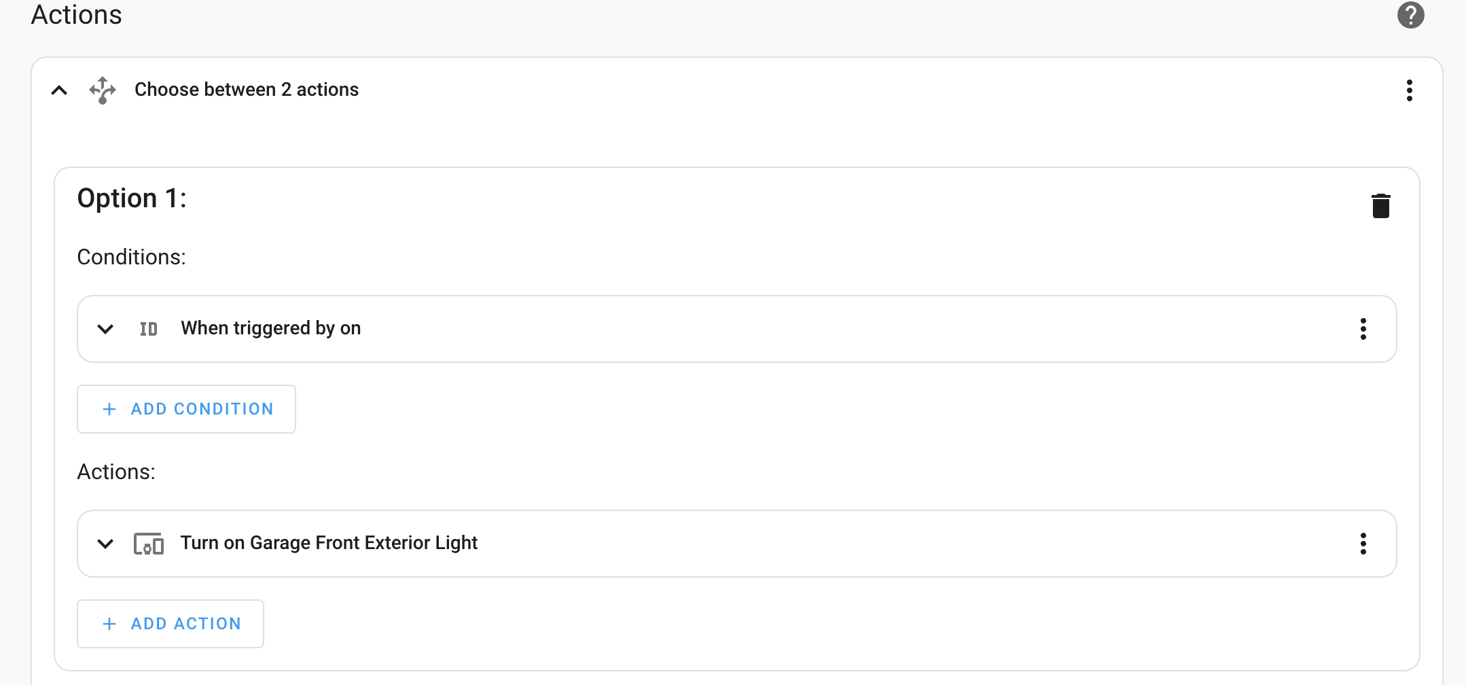Click the Option 1 card header
Screen dimensions: 1466x685
(131, 198)
